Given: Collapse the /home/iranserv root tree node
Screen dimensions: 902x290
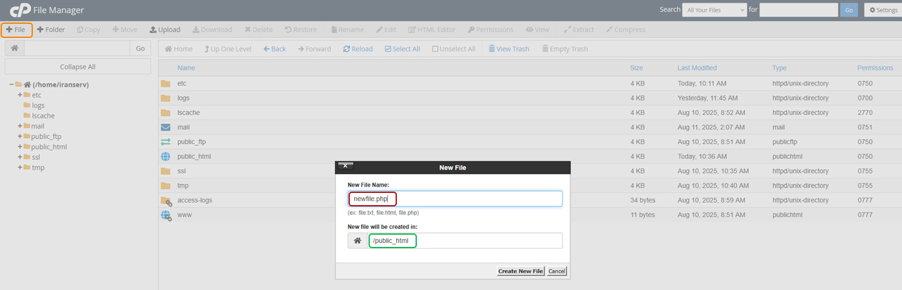Looking at the screenshot, I should pos(12,84).
